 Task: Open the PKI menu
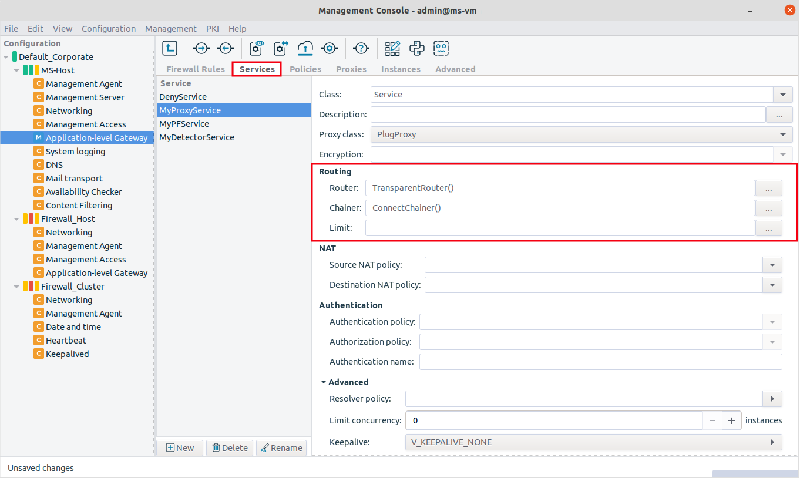[212, 28]
